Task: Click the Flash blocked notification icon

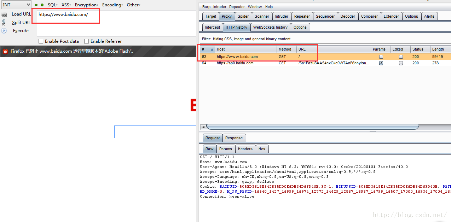Action: coord(5,51)
